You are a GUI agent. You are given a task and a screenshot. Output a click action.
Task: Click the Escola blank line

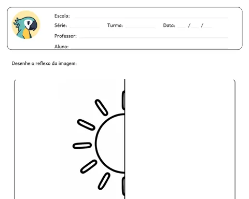coord(151,18)
